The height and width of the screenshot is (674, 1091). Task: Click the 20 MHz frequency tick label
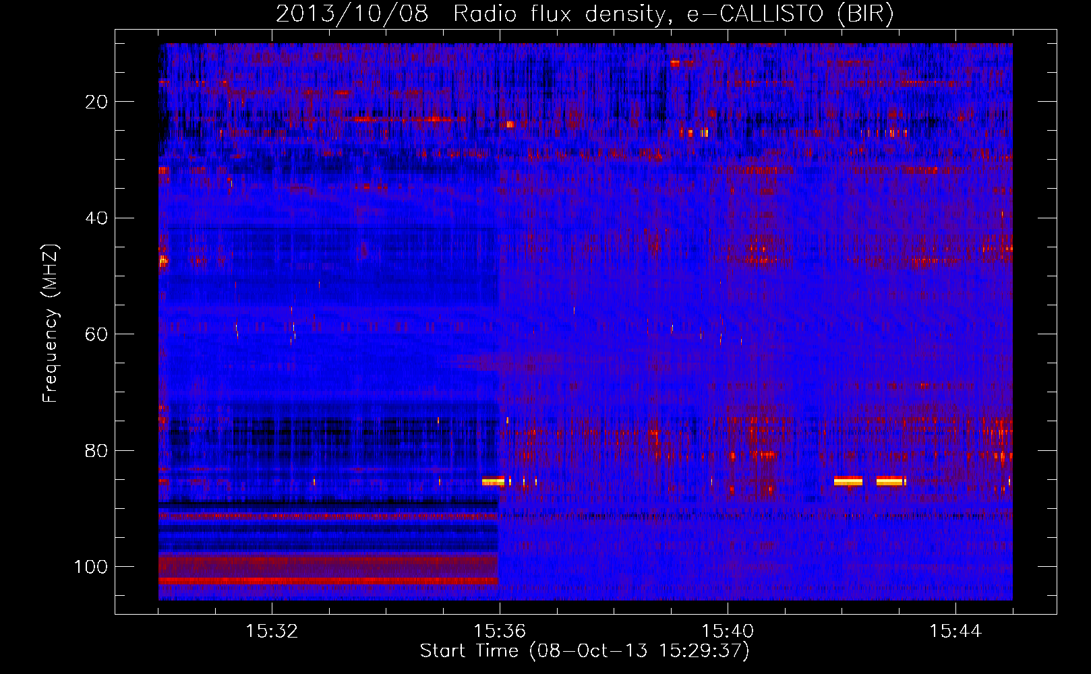pos(96,102)
